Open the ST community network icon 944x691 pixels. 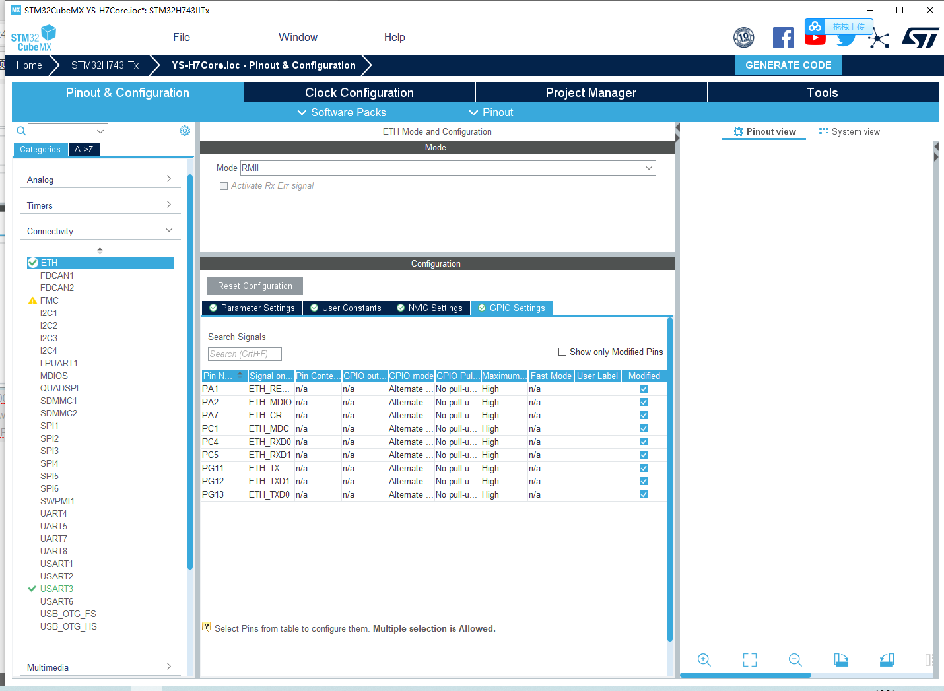879,39
